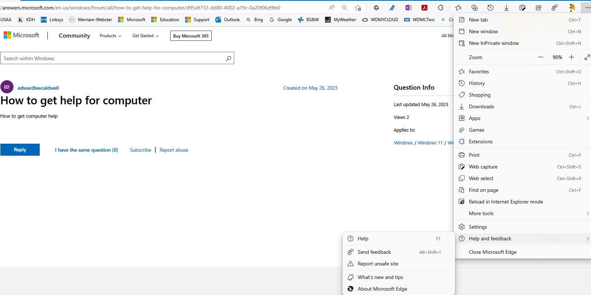
Task: Open the Extensions puzzle toolbar icon
Action: tap(441, 8)
